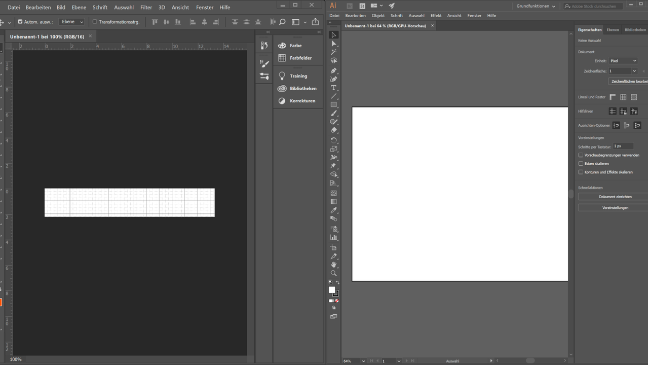
Task: Select the Type tool in Illustrator toolbar
Action: pyautogui.click(x=333, y=88)
